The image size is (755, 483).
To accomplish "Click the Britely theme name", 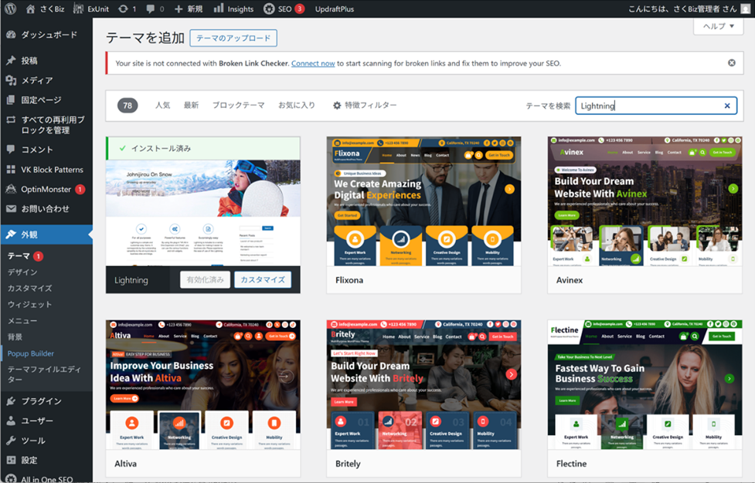I will pos(348,463).
